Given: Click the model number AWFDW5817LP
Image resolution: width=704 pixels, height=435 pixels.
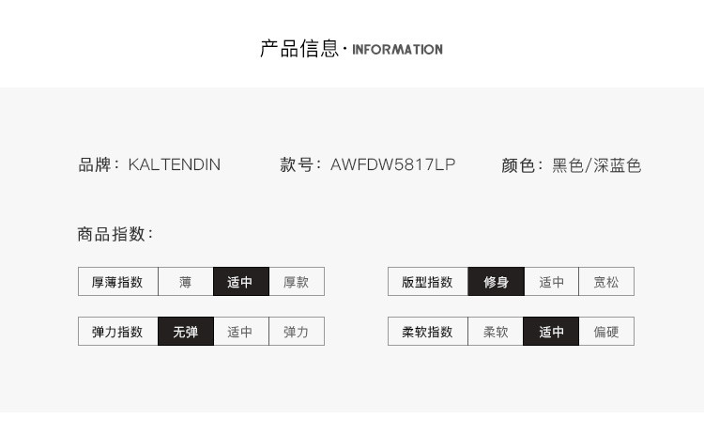Looking at the screenshot, I should coord(393,165).
